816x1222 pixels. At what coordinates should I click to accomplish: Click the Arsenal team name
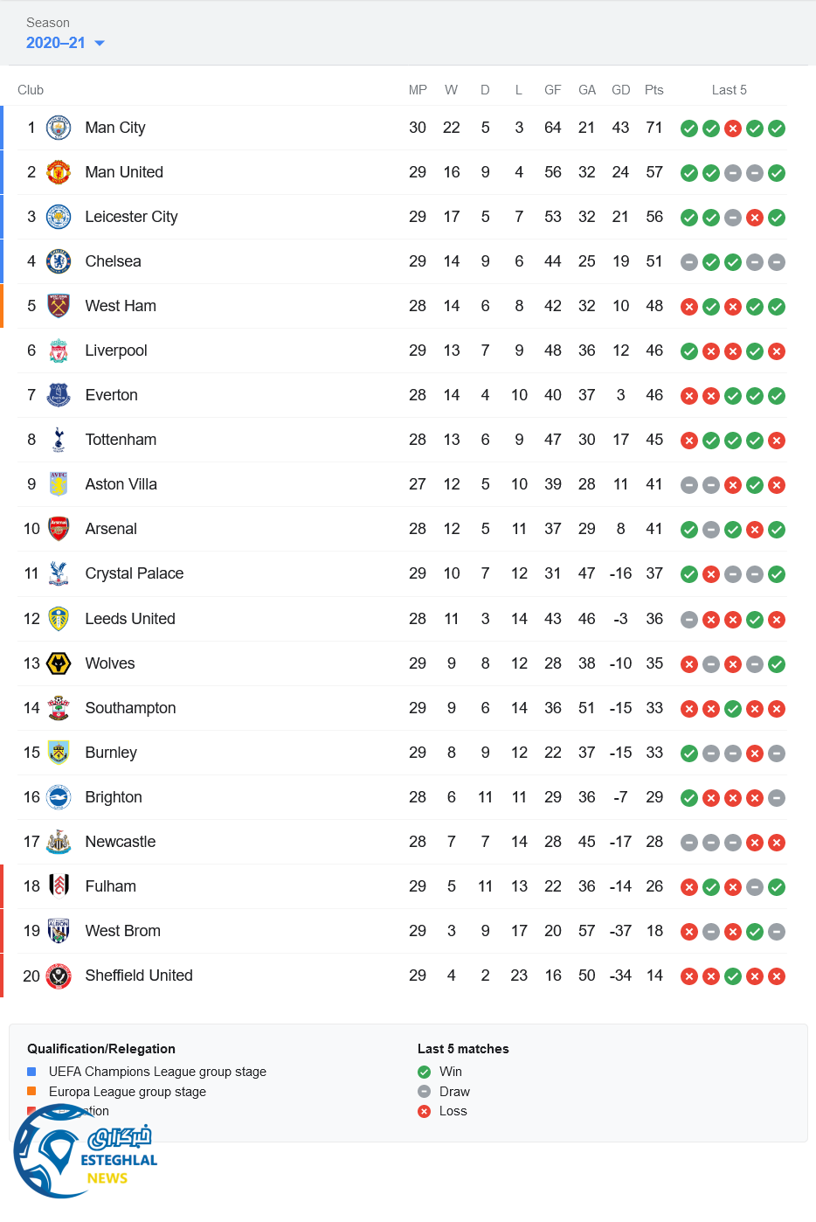pos(111,529)
